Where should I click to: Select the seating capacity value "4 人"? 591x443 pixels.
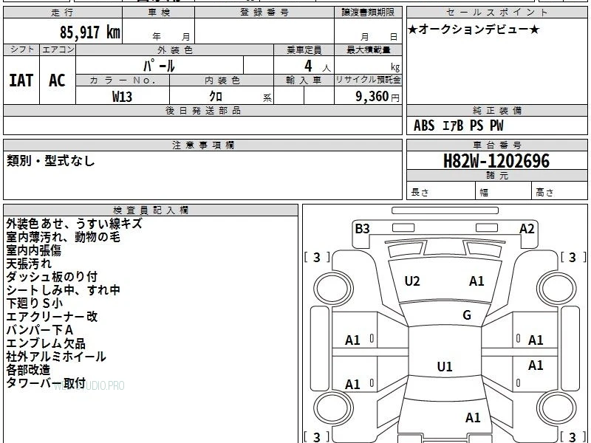click(317, 66)
